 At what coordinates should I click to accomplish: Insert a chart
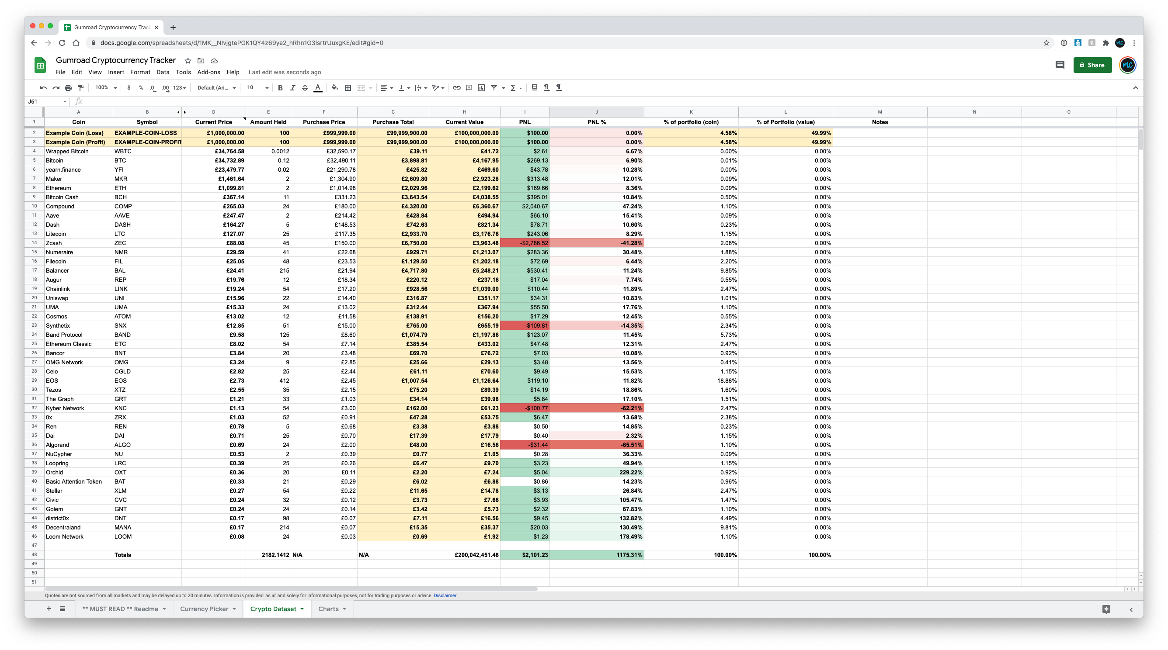(x=481, y=87)
